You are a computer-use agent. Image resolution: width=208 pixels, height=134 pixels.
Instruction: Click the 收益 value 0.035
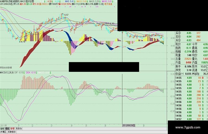pos(188,74)
